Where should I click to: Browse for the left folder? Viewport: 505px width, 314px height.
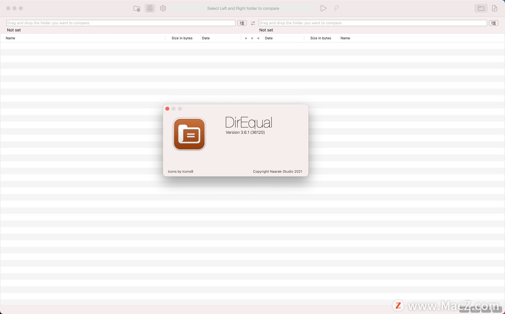[x=242, y=23]
